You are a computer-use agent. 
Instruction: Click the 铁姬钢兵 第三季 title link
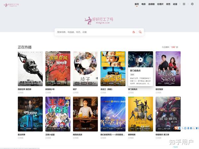[162, 134]
